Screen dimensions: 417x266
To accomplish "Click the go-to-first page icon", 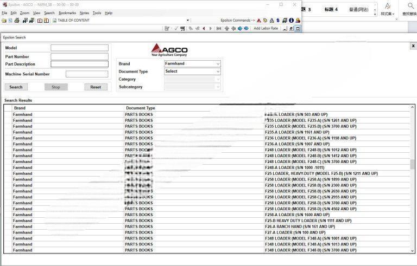I will click(x=219, y=28).
